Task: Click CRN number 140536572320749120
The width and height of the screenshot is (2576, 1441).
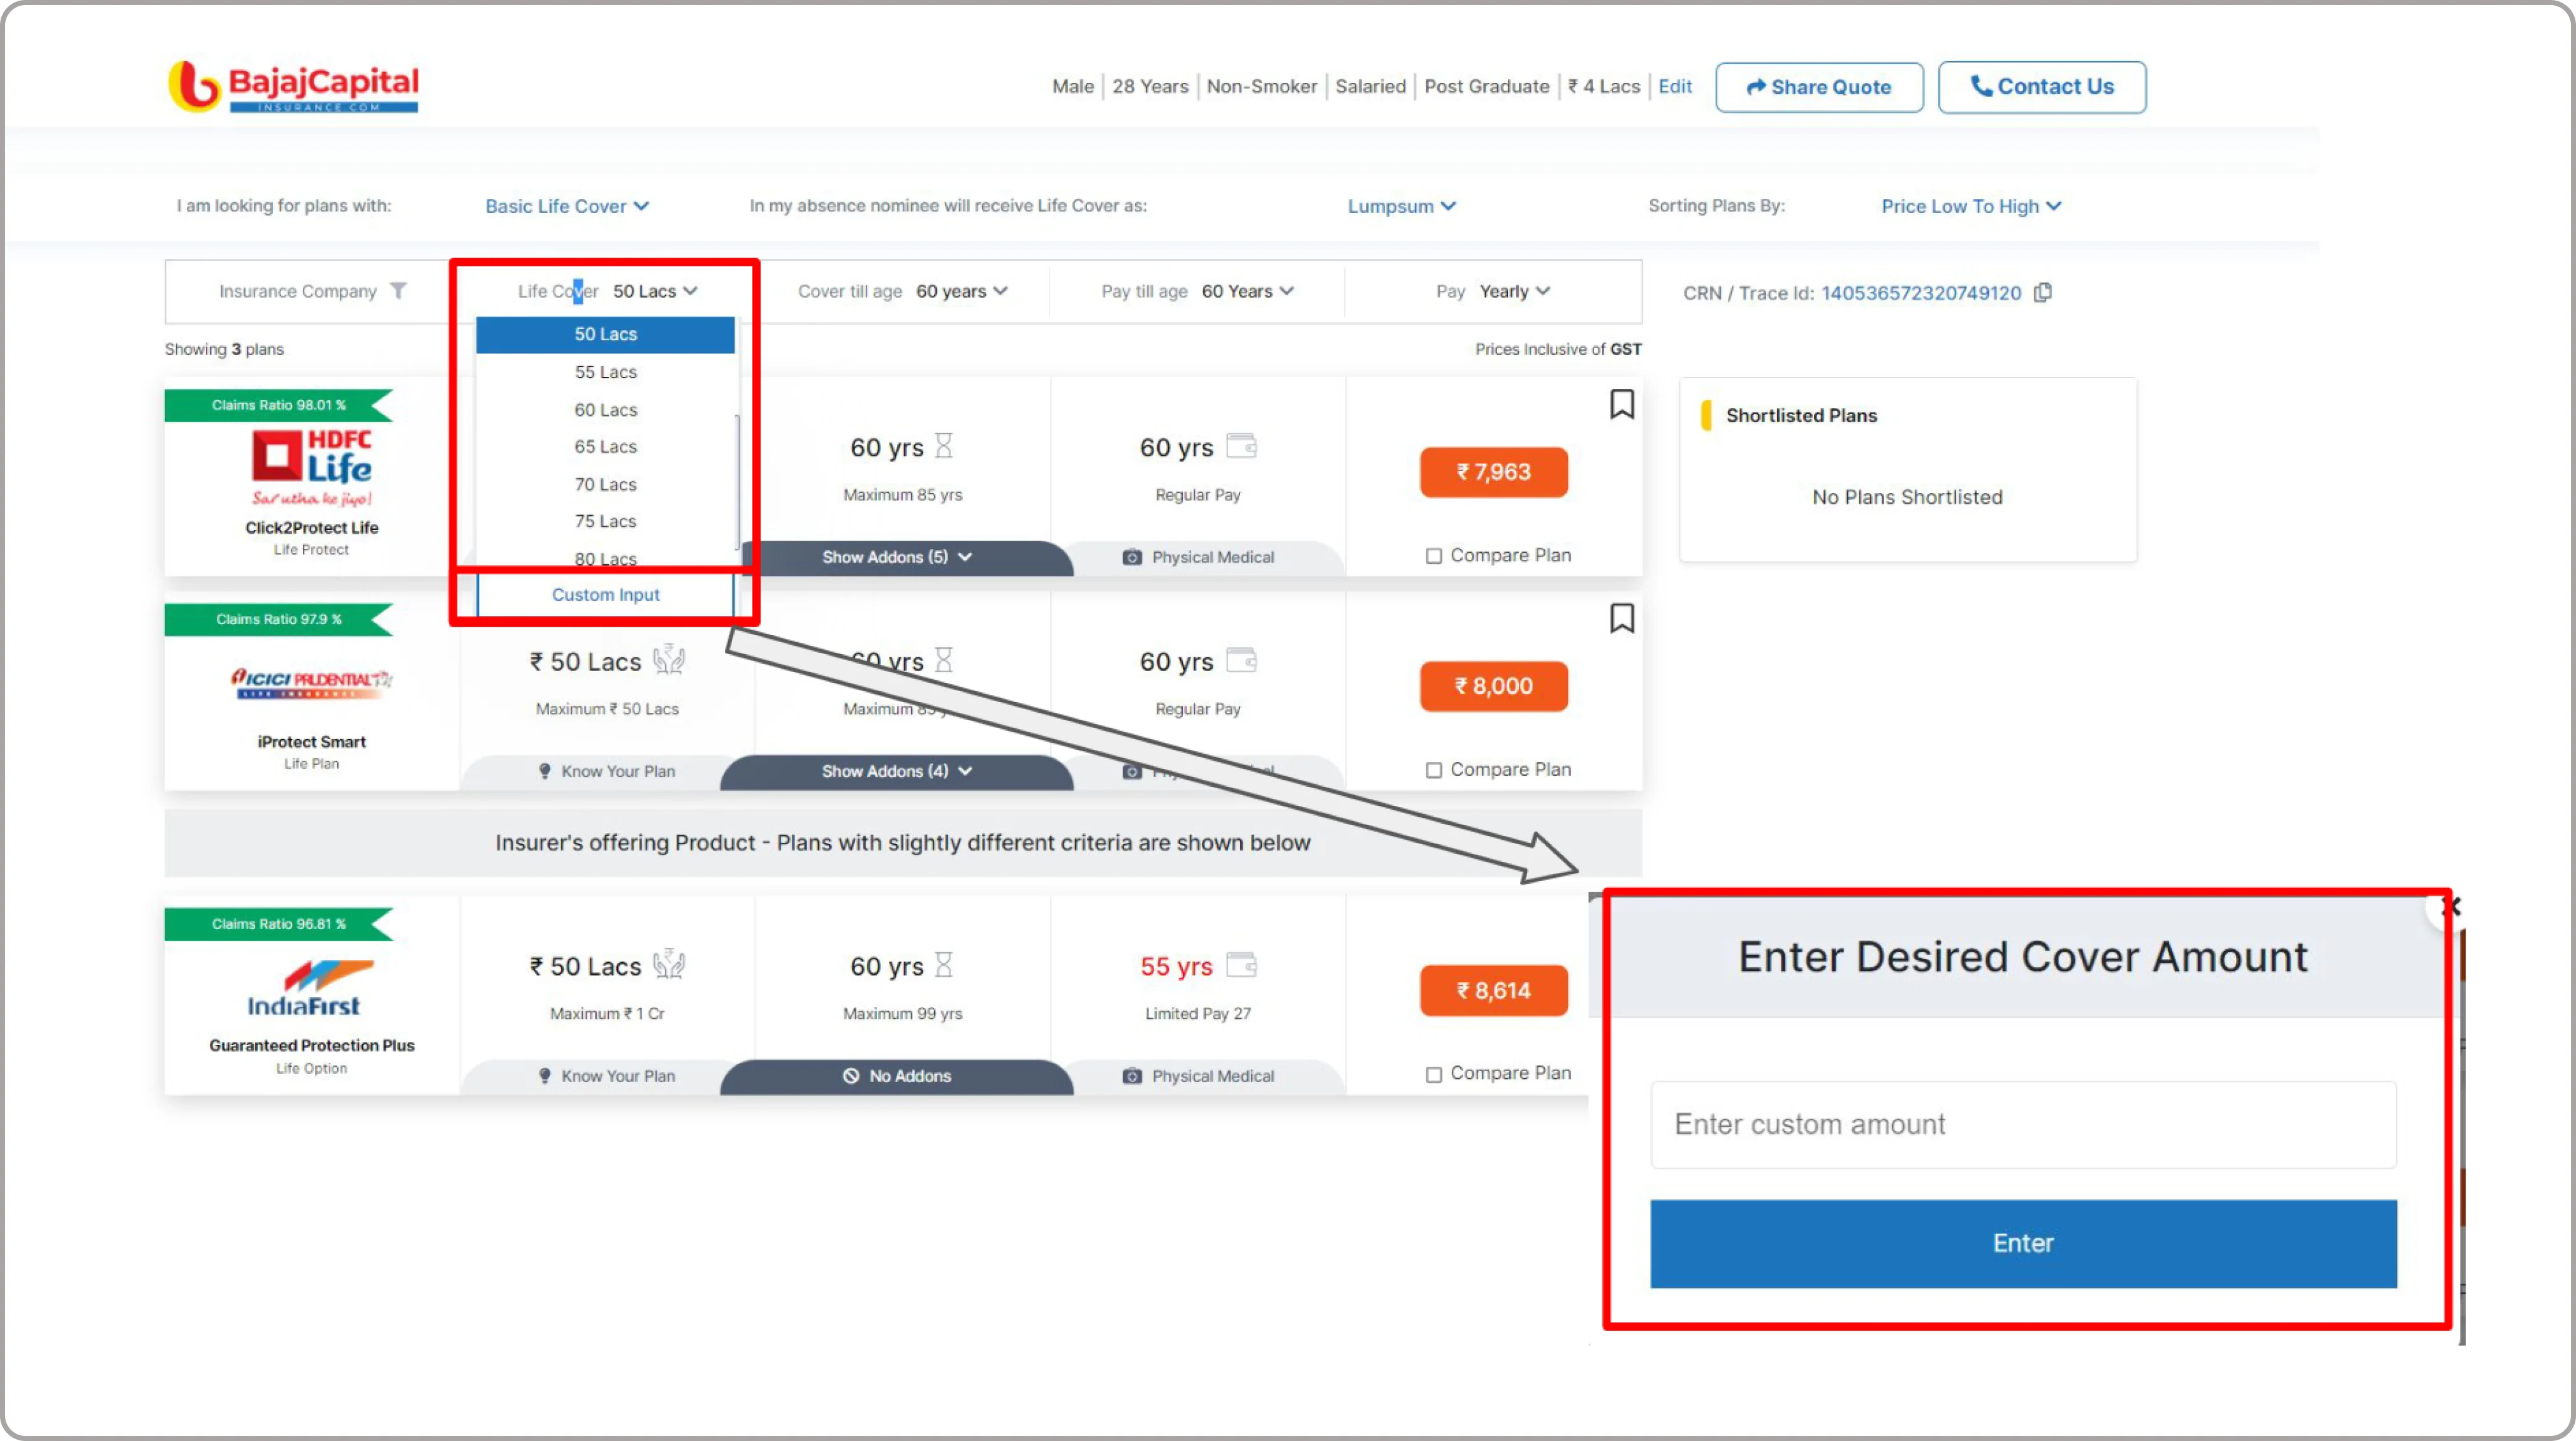Action: (1920, 292)
